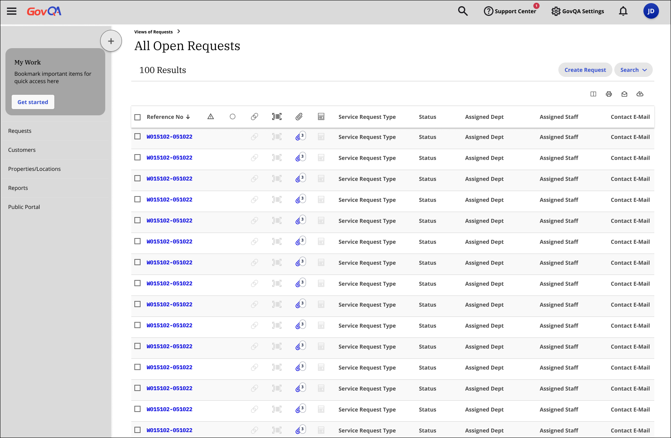Click the circle status column header
The height and width of the screenshot is (438, 671).
click(233, 116)
